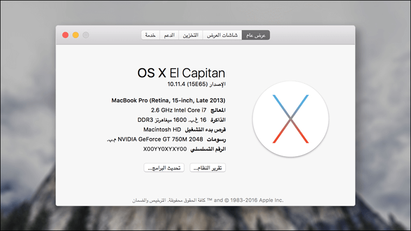The height and width of the screenshot is (231, 411).
Task: Open the تقرير النظام... button
Action: 208,168
